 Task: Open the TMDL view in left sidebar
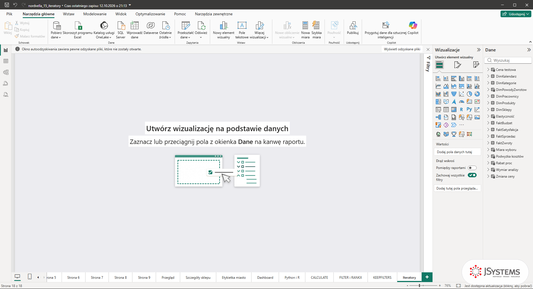coord(6,94)
